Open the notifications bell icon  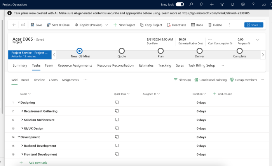232,5
